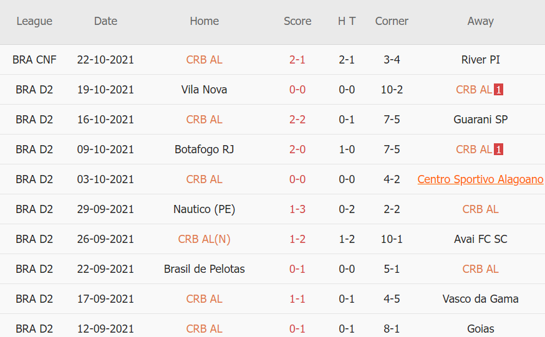Open Centro Sportivo Alagoano team link

tap(480, 179)
